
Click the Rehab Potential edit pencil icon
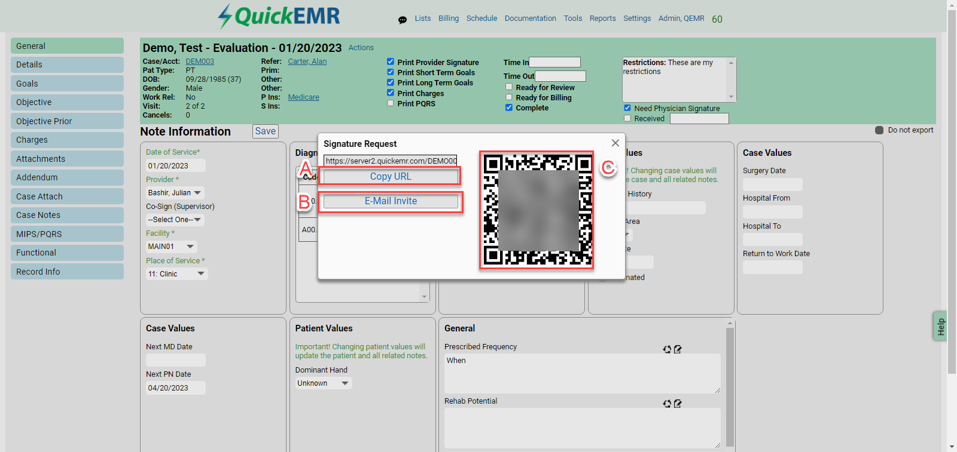click(678, 404)
